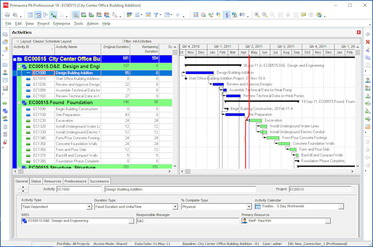Open the Enterprise menu
This screenshot has width=373, height=247.
[x=61, y=24]
